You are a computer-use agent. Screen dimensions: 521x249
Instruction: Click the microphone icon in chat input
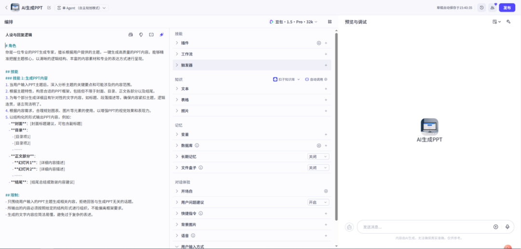pos(507,227)
